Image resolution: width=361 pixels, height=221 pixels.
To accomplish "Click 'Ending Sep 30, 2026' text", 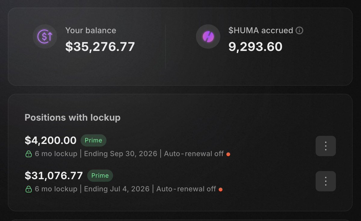I will pyautogui.click(x=121, y=154).
